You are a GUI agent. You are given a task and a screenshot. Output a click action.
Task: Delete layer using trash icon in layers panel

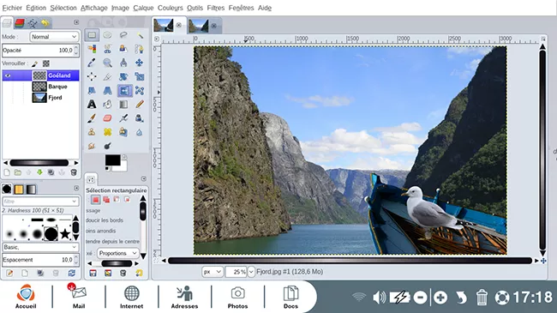74,172
